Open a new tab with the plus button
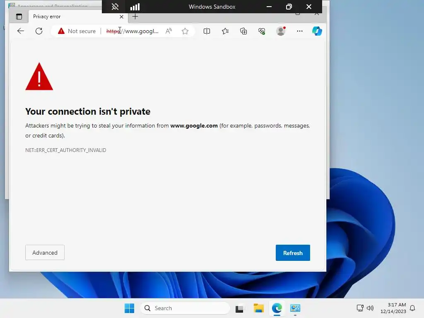This screenshot has height=318, width=424. tap(135, 17)
